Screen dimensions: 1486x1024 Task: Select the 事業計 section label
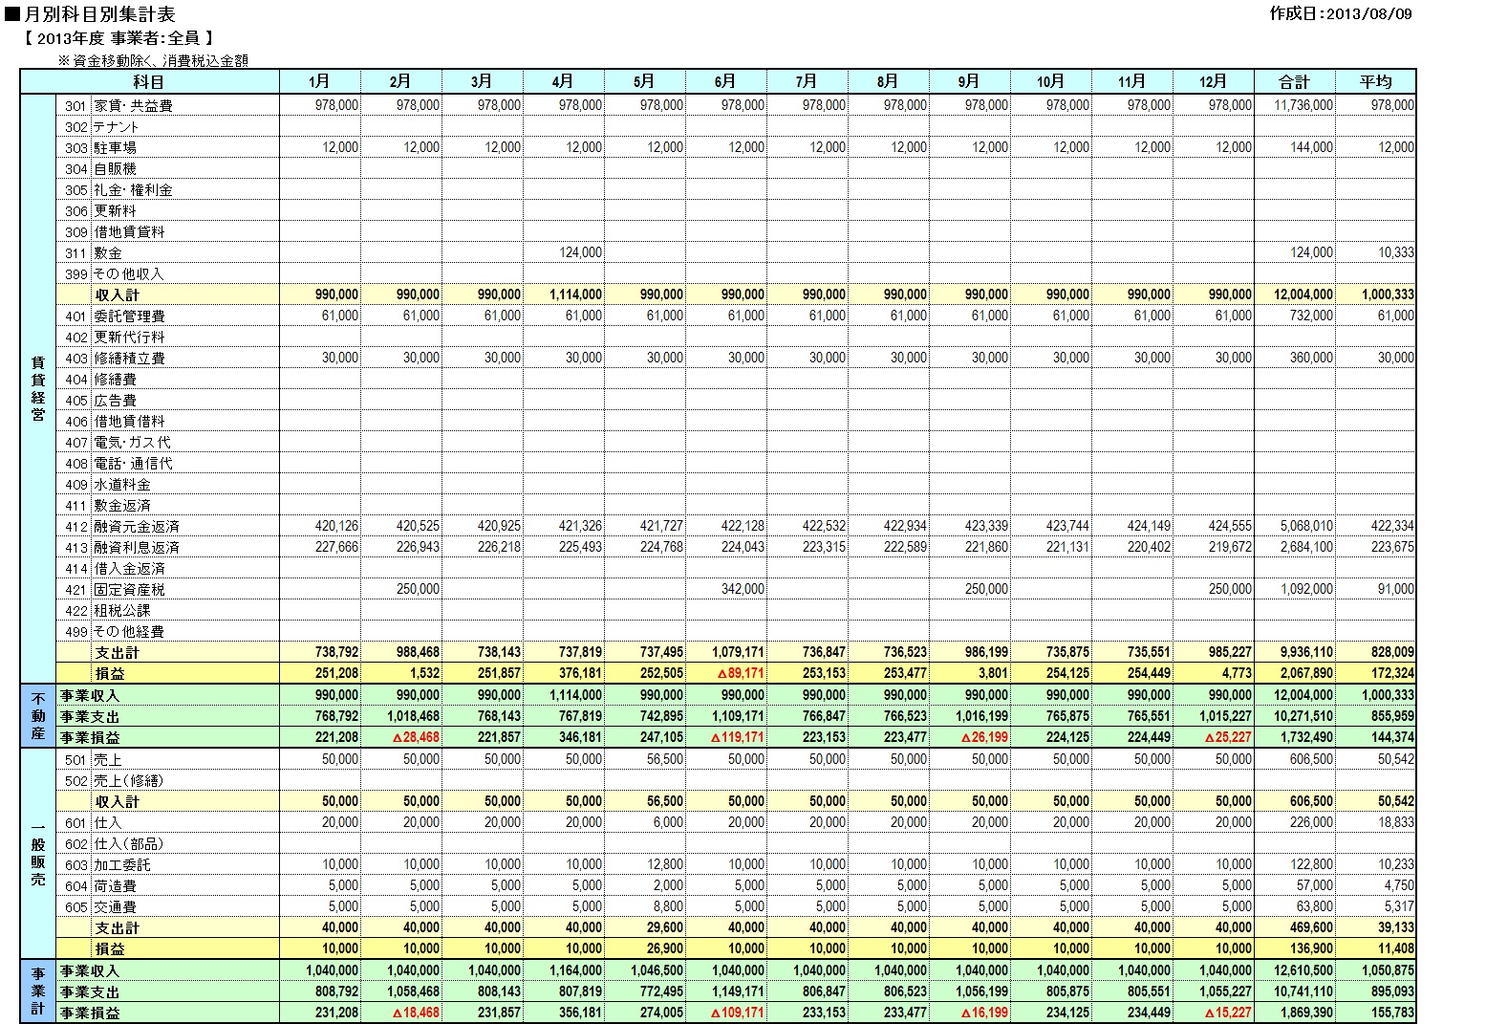38,991
